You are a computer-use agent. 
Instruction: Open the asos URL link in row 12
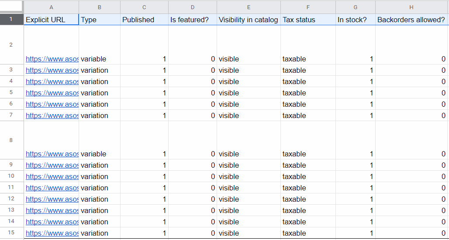point(52,199)
